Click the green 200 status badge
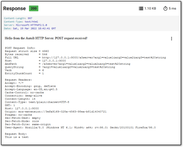 tap(34, 8)
